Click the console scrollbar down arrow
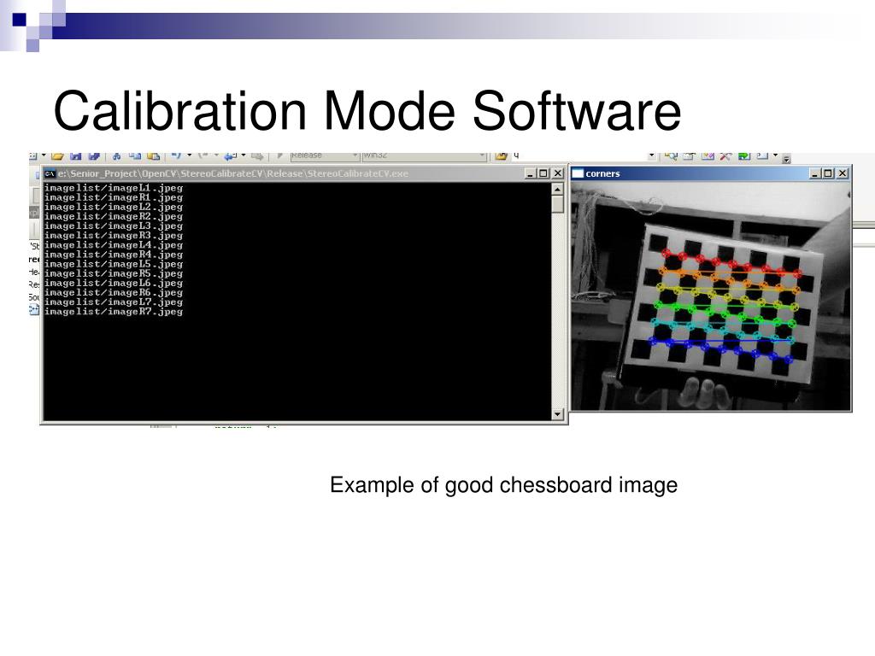875x656 pixels. (557, 414)
